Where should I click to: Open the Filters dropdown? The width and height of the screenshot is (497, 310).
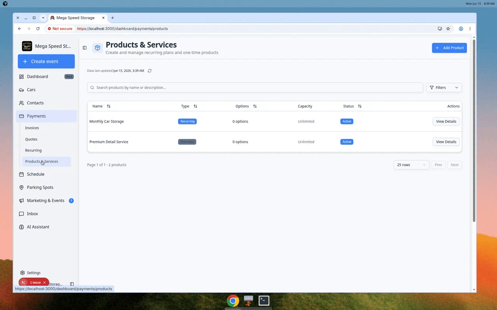click(x=444, y=88)
